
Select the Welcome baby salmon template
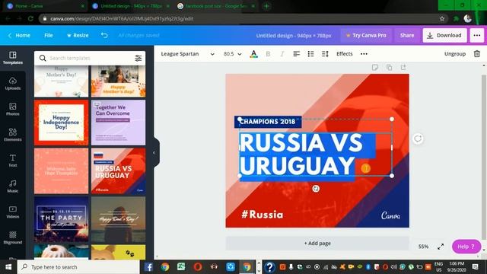(x=61, y=170)
